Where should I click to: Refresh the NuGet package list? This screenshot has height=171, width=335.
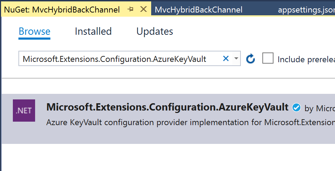pyautogui.click(x=251, y=59)
